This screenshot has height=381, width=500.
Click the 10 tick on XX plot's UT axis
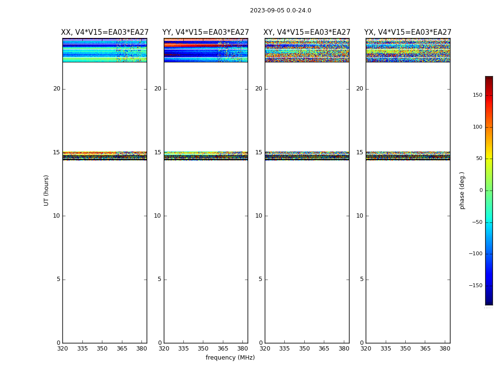tap(57, 216)
